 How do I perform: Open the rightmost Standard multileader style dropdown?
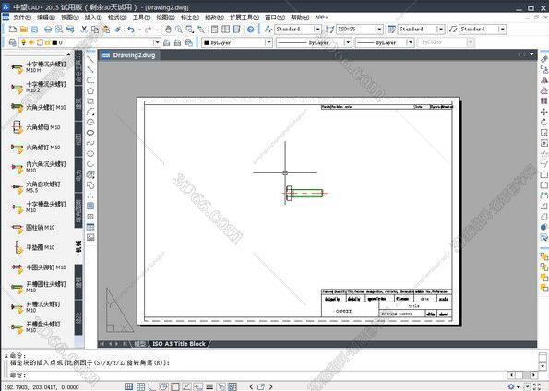503,30
